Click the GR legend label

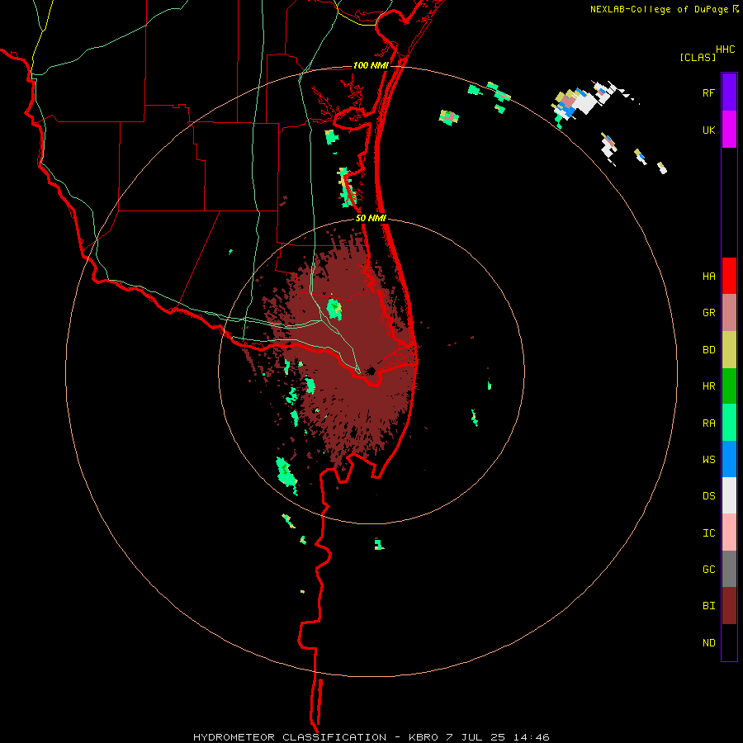coord(708,313)
